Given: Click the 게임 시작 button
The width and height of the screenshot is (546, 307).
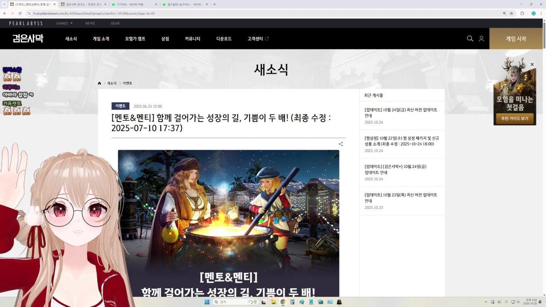Looking at the screenshot, I should click(x=516, y=38).
